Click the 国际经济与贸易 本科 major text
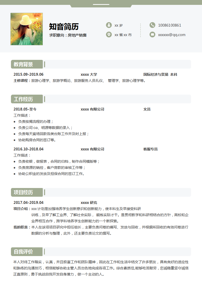Image resolution: width=202 pixels, height=287 pixels. [x=160, y=74]
